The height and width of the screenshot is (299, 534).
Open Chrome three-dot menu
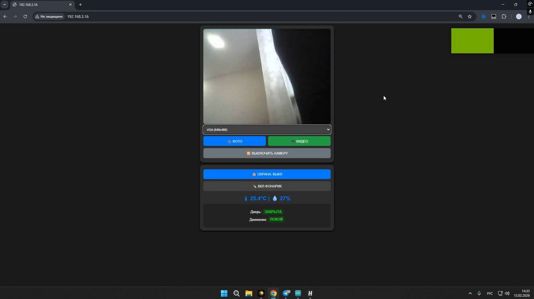tap(529, 17)
